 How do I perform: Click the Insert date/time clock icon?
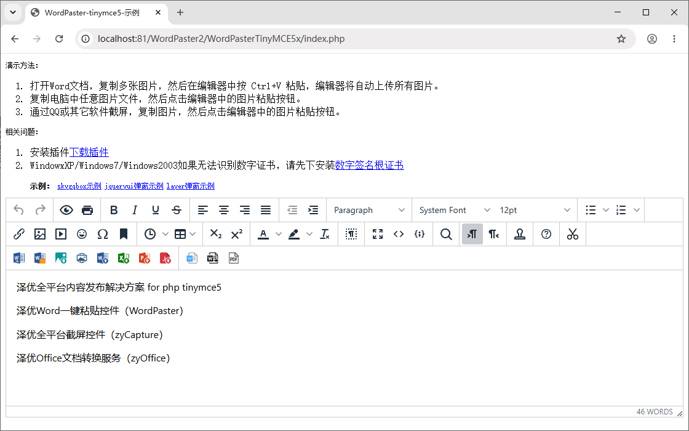[x=150, y=234]
